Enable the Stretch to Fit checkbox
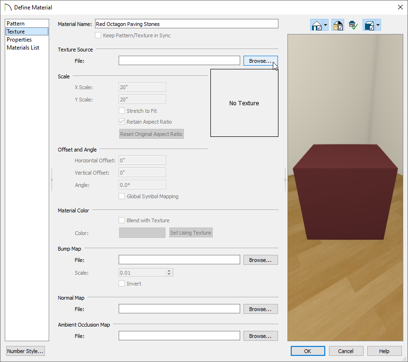 [122, 111]
